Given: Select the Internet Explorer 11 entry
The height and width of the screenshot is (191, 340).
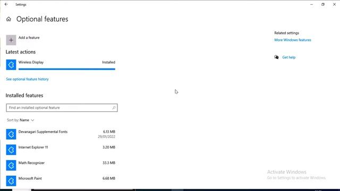Looking at the screenshot, I should click(x=61, y=150).
